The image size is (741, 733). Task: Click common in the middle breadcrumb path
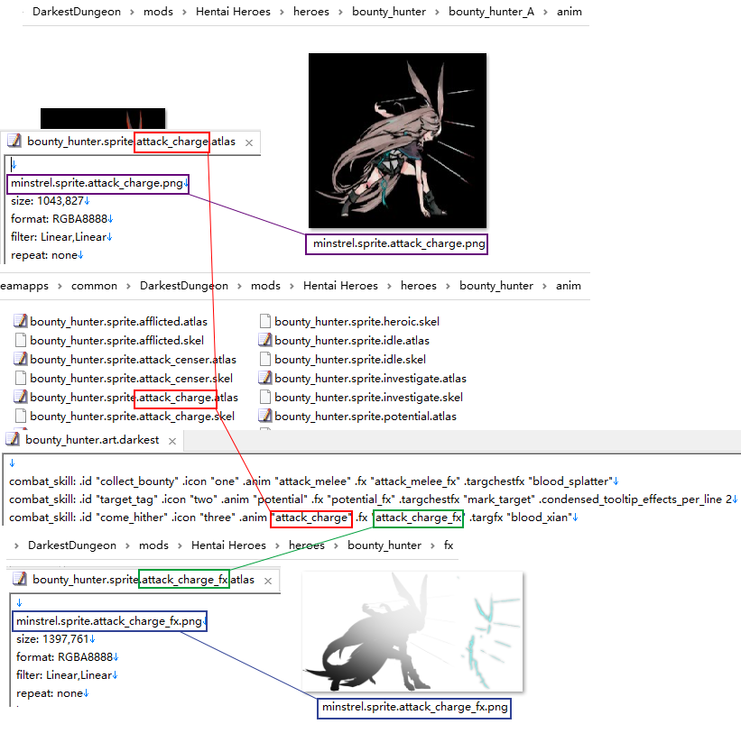click(94, 286)
